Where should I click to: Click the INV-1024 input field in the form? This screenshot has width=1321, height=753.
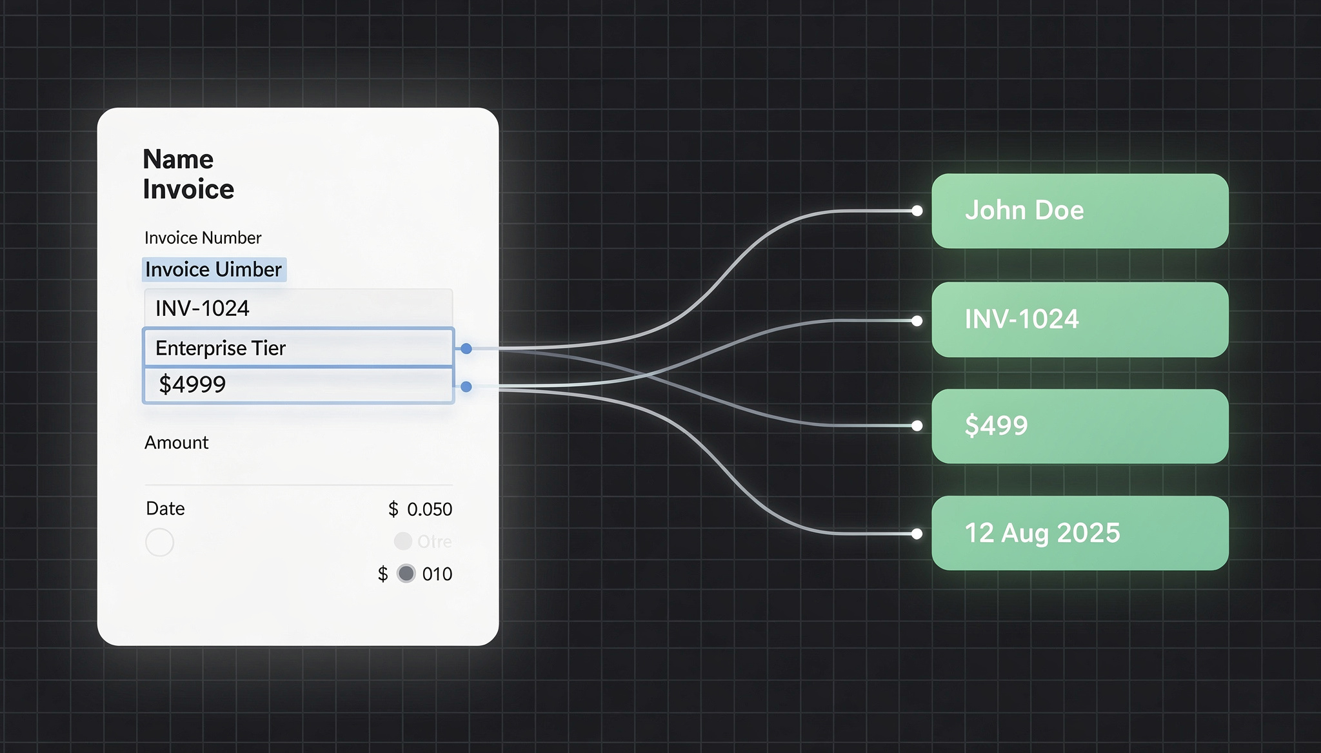297,308
